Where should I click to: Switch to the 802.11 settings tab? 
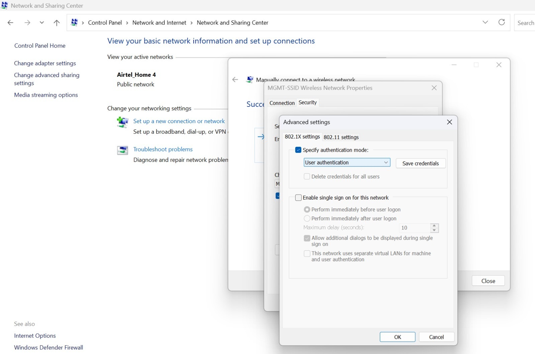point(341,137)
